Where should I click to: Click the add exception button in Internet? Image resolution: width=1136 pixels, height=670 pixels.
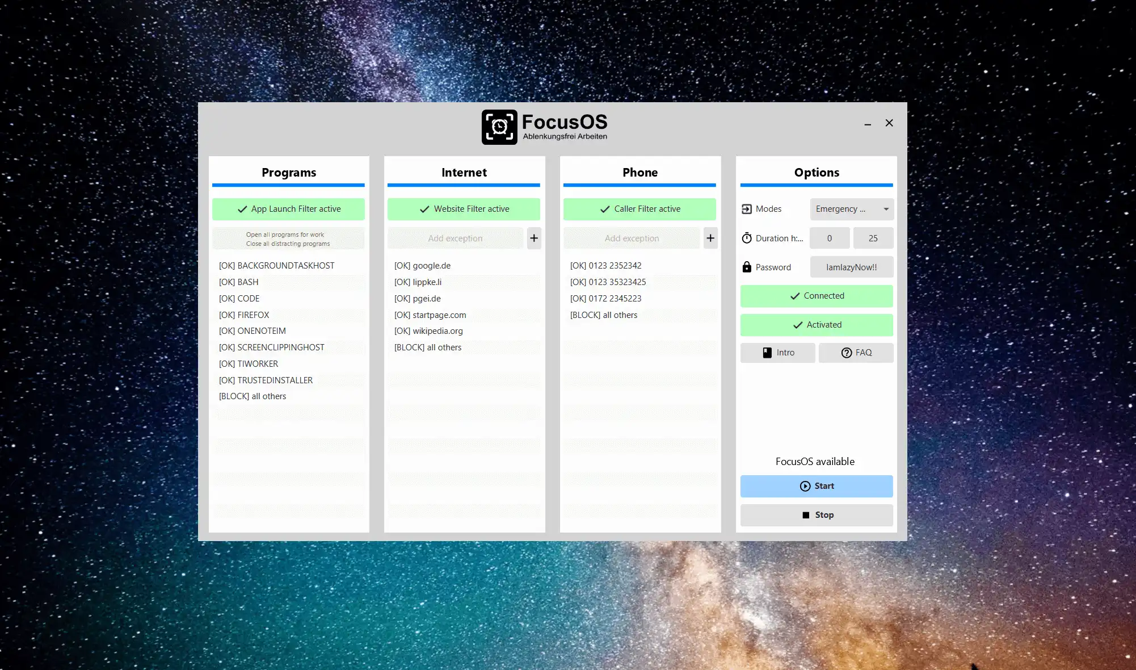533,238
